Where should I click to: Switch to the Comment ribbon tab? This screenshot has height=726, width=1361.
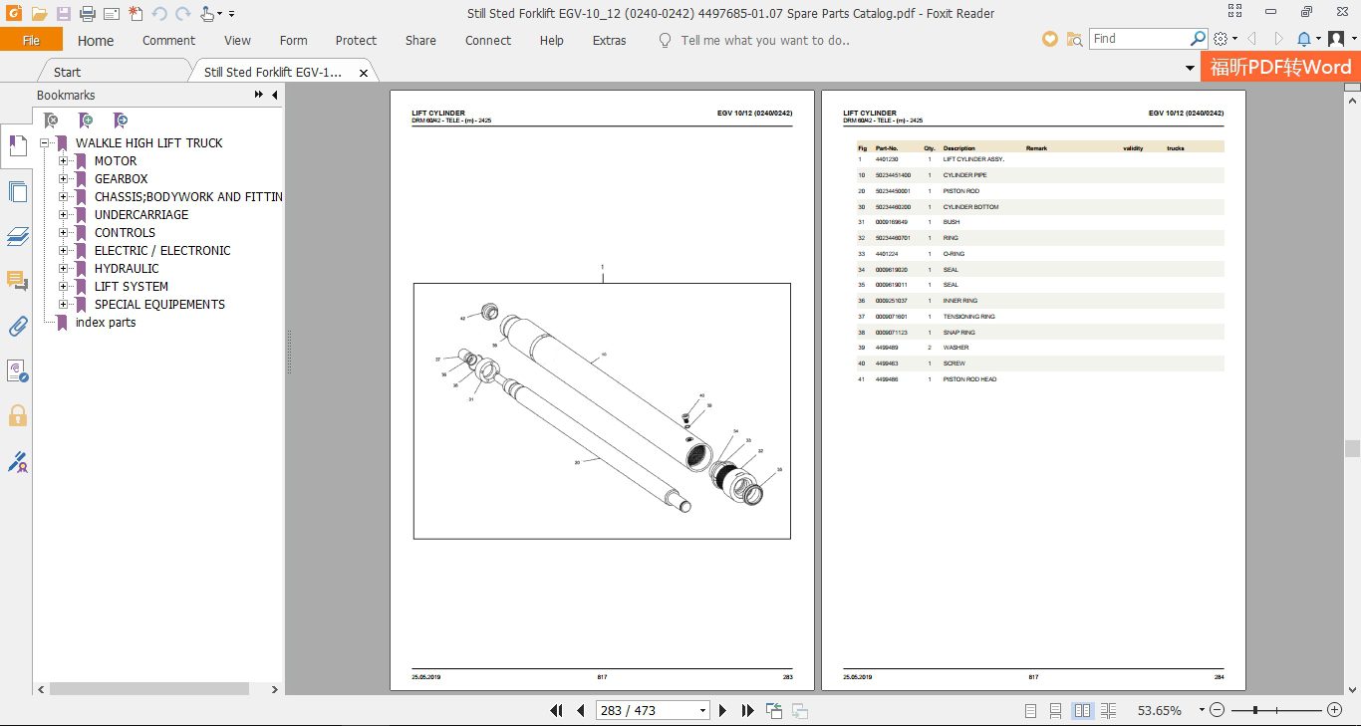[168, 41]
